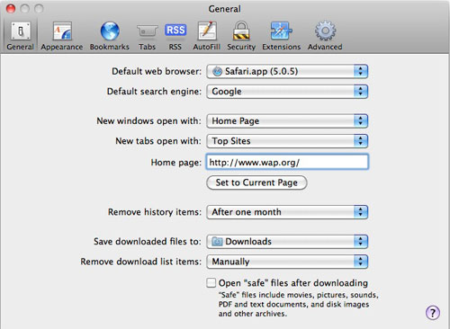Viewport: 450px width, 329px height.
Task: Open the Default web browser dropdown
Action: [x=287, y=71]
